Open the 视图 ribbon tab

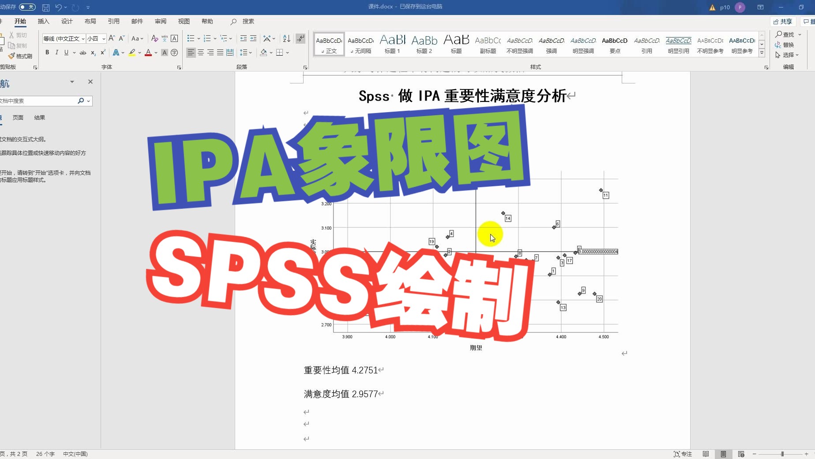[184, 21]
